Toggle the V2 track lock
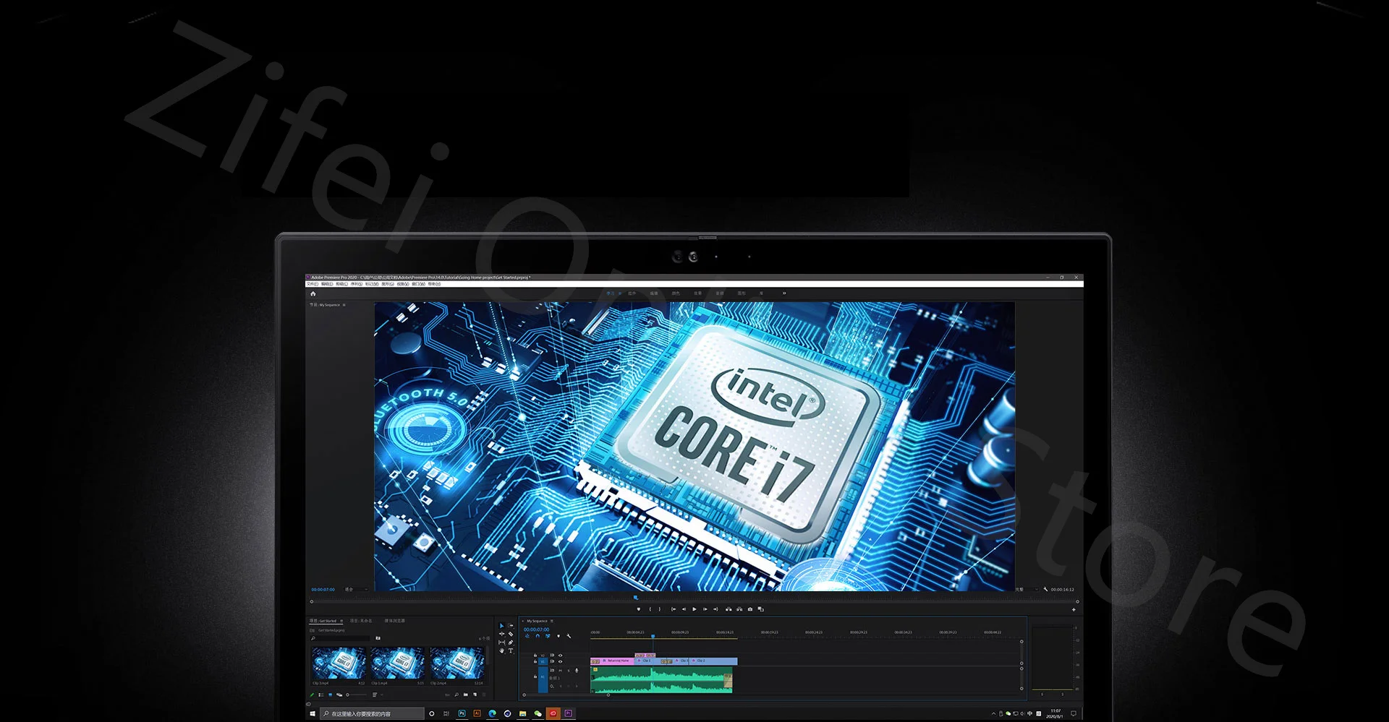This screenshot has width=1389, height=722. 535,656
